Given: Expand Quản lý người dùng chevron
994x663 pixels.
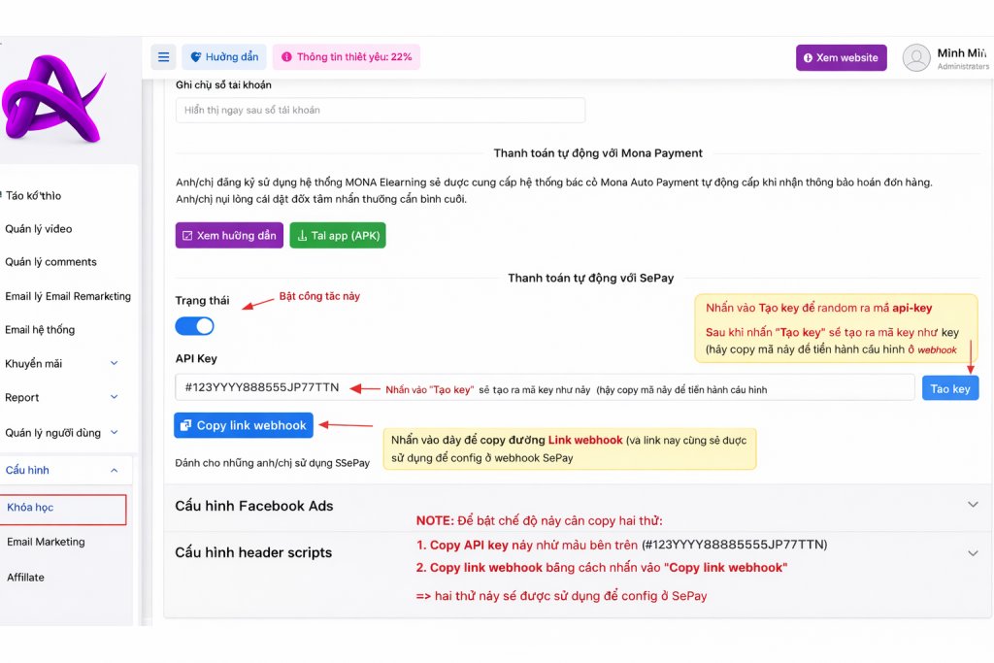Looking at the screenshot, I should [x=114, y=433].
